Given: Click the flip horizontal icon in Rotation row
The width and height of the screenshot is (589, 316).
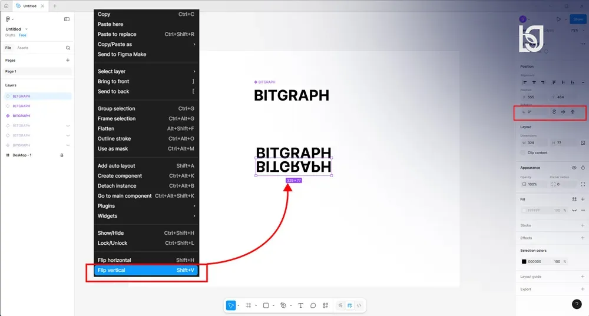Looking at the screenshot, I should pyautogui.click(x=563, y=112).
